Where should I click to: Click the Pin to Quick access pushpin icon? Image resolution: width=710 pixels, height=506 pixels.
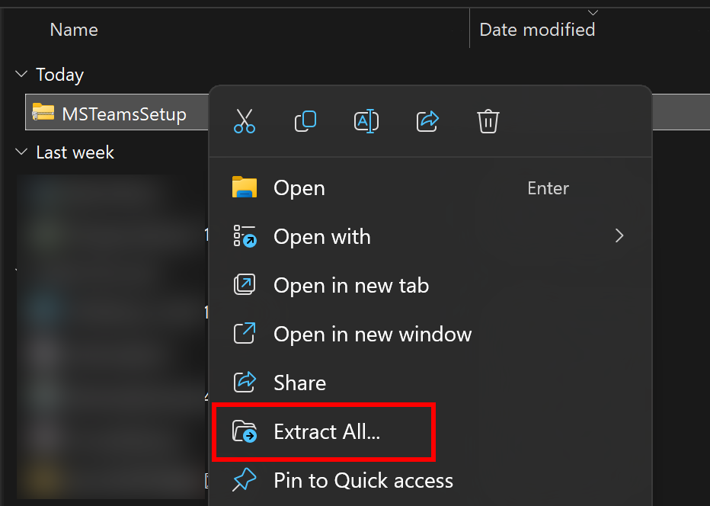point(245,480)
